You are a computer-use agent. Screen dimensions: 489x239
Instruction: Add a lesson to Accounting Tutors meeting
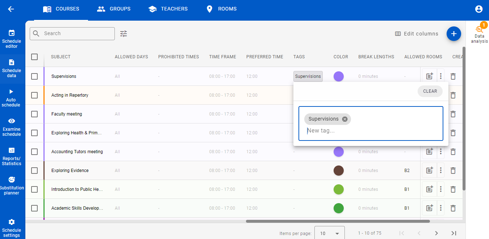point(429,152)
